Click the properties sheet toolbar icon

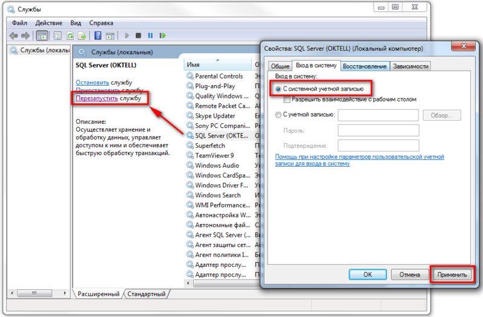(x=57, y=36)
